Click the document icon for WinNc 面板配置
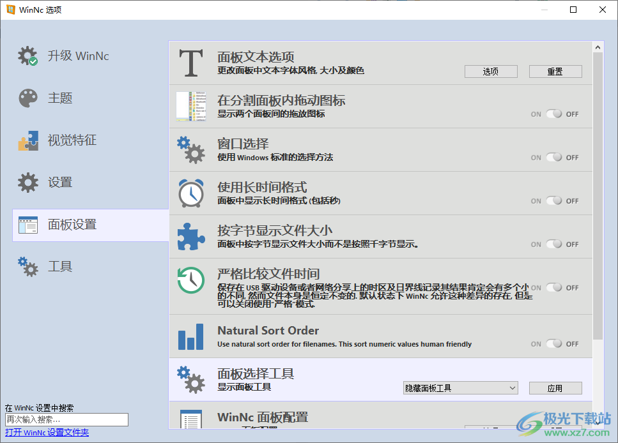This screenshot has width=618, height=443. pyautogui.click(x=191, y=419)
